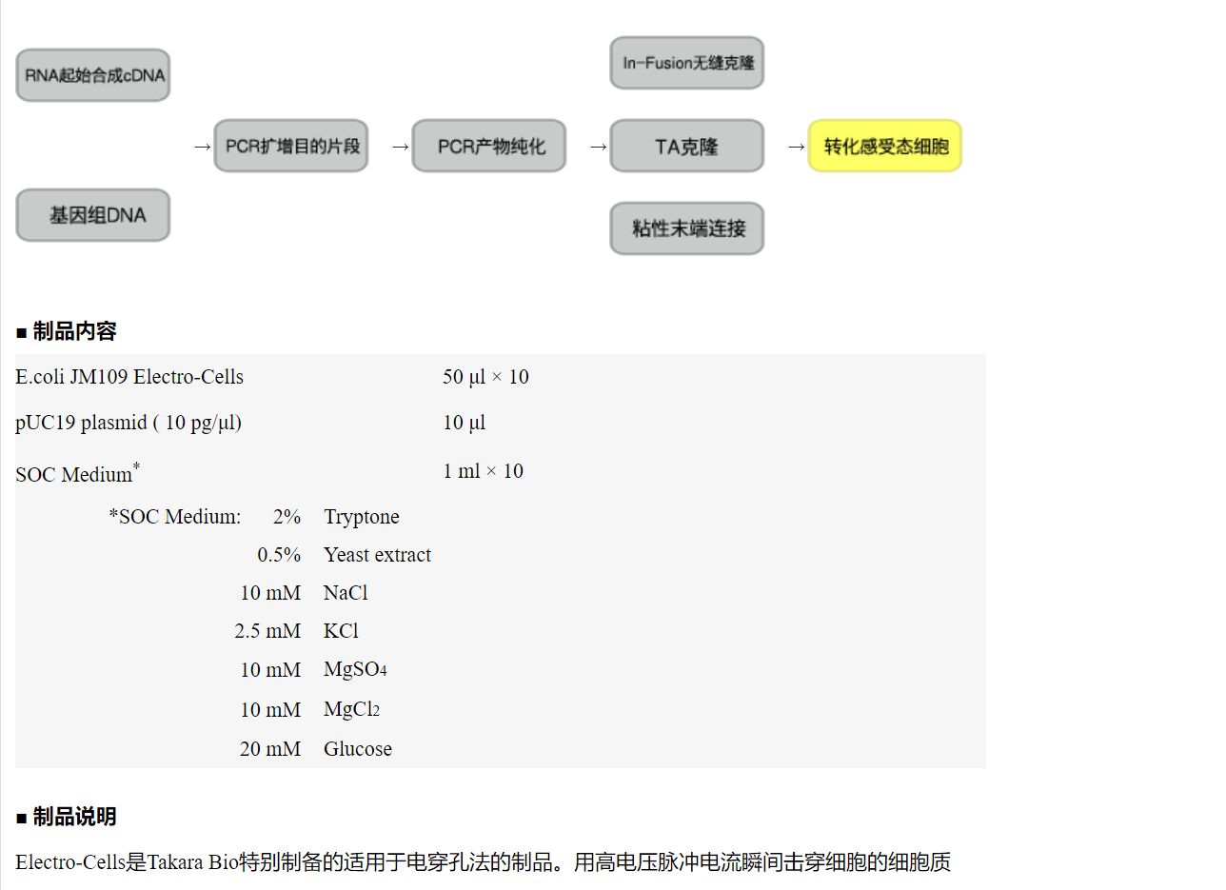Click the arrow before 转化感受态细胞

point(796,147)
